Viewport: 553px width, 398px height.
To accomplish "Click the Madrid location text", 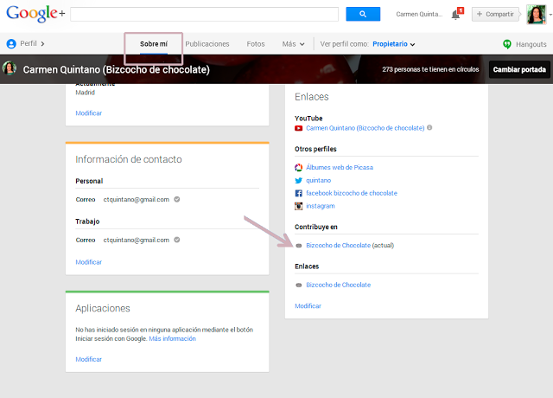I will coord(85,93).
